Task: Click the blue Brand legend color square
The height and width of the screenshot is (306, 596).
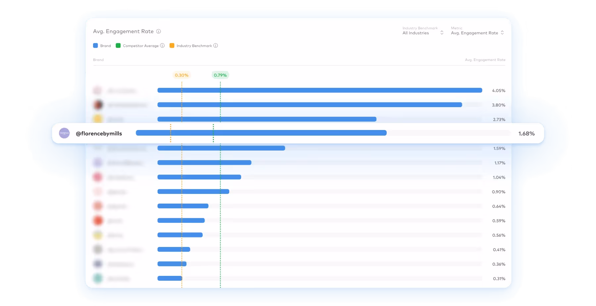Action: tap(95, 45)
